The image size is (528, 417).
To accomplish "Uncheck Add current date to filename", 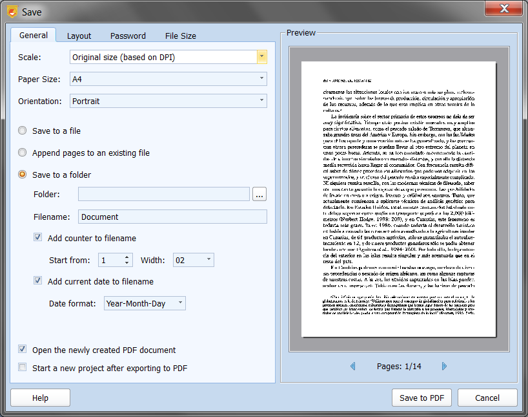I will [38, 281].
